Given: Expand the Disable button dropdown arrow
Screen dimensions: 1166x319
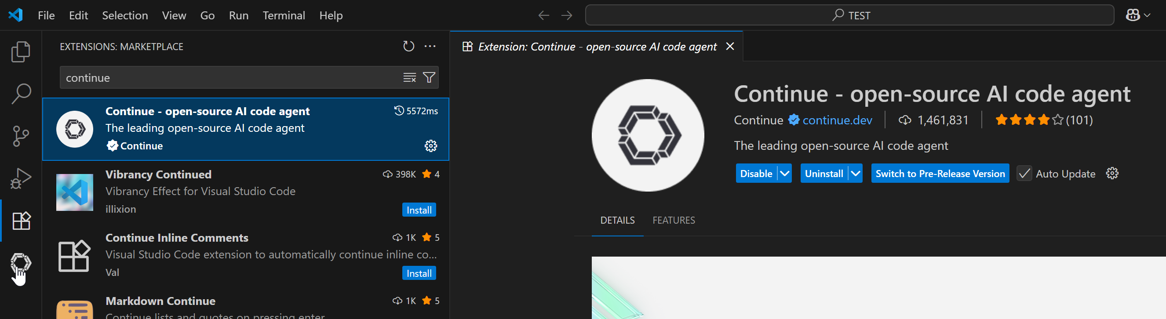Looking at the screenshot, I should point(785,174).
